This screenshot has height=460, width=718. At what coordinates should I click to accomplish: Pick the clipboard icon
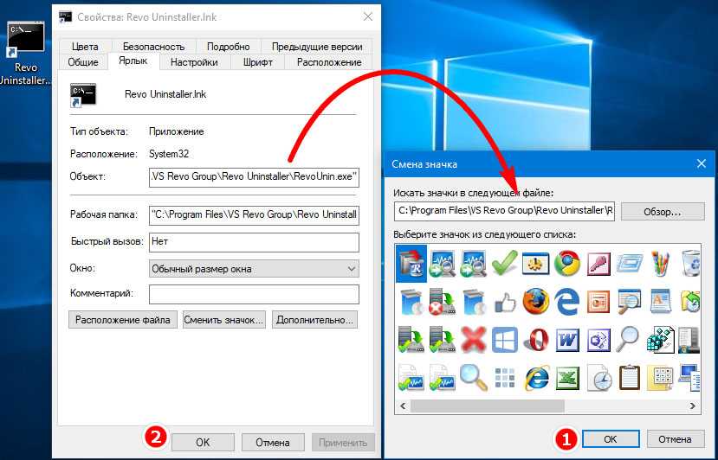point(631,377)
